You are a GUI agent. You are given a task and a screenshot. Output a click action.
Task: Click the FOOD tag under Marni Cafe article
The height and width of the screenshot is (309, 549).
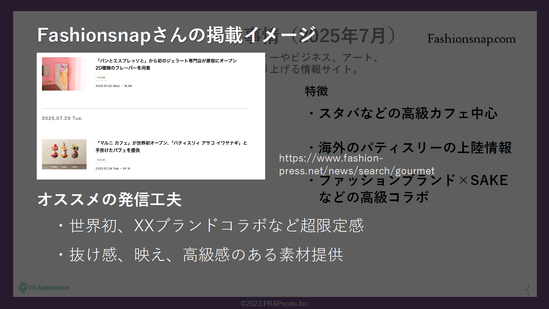point(101,160)
